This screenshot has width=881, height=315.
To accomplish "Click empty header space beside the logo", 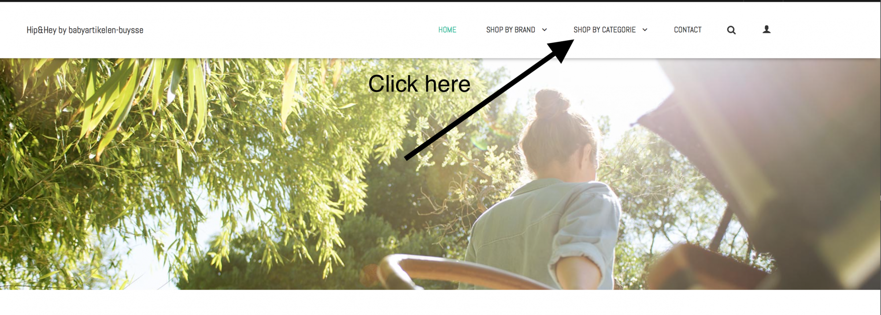I will (x=286, y=30).
